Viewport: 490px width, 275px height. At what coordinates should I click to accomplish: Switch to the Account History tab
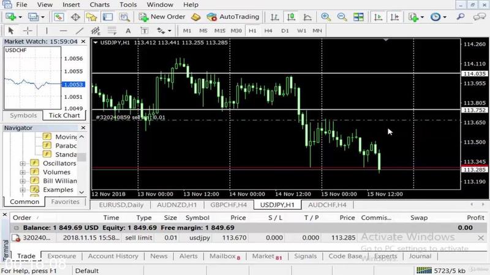coord(113,256)
